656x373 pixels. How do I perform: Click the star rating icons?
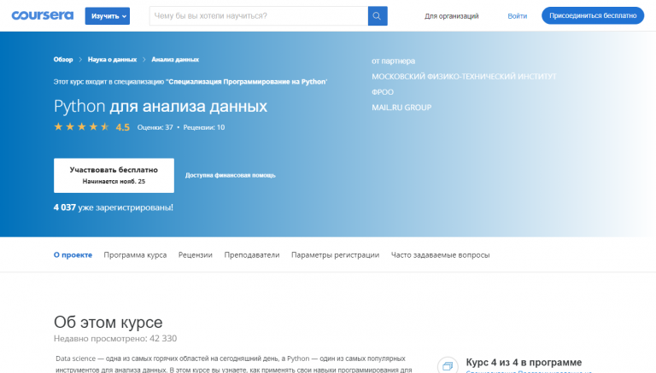81,127
